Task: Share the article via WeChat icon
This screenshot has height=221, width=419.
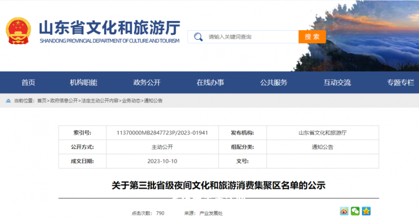Action: 355,211
